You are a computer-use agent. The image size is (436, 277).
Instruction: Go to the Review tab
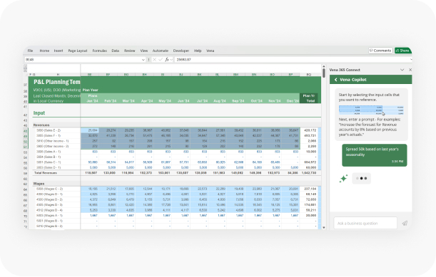tap(130, 51)
